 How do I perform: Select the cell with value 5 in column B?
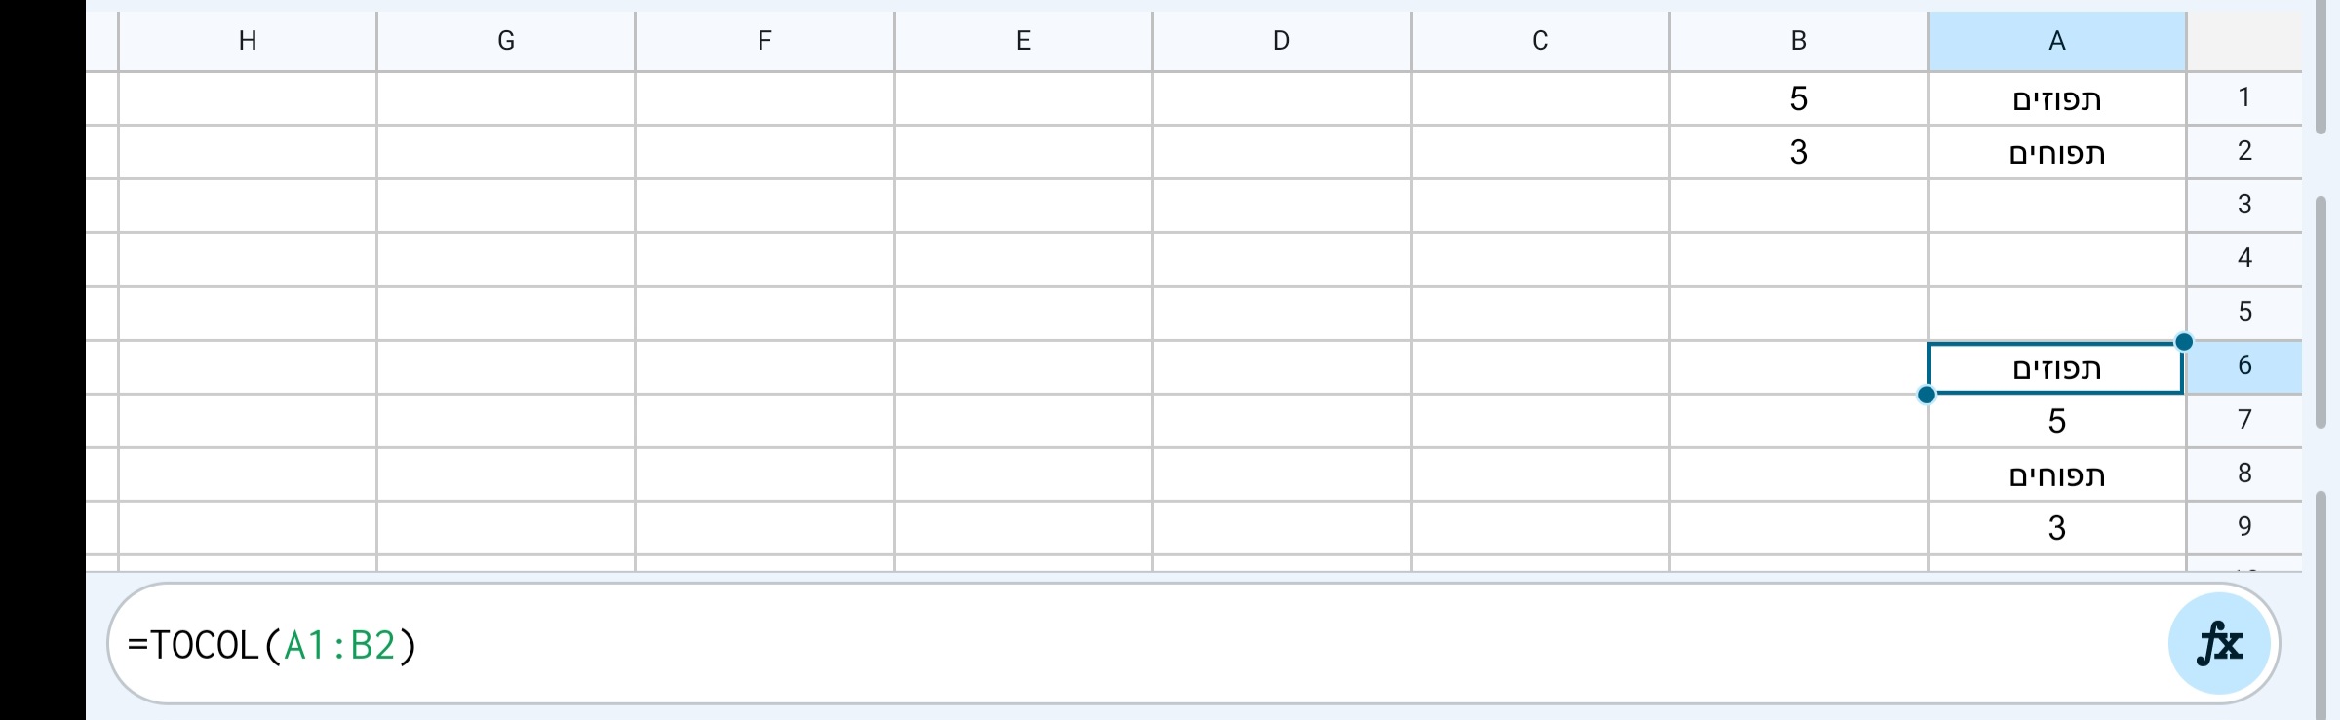coord(1797,97)
